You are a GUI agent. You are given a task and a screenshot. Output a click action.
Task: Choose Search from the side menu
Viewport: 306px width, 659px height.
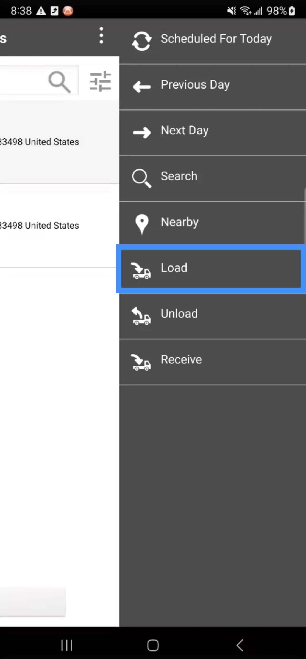pos(179,176)
